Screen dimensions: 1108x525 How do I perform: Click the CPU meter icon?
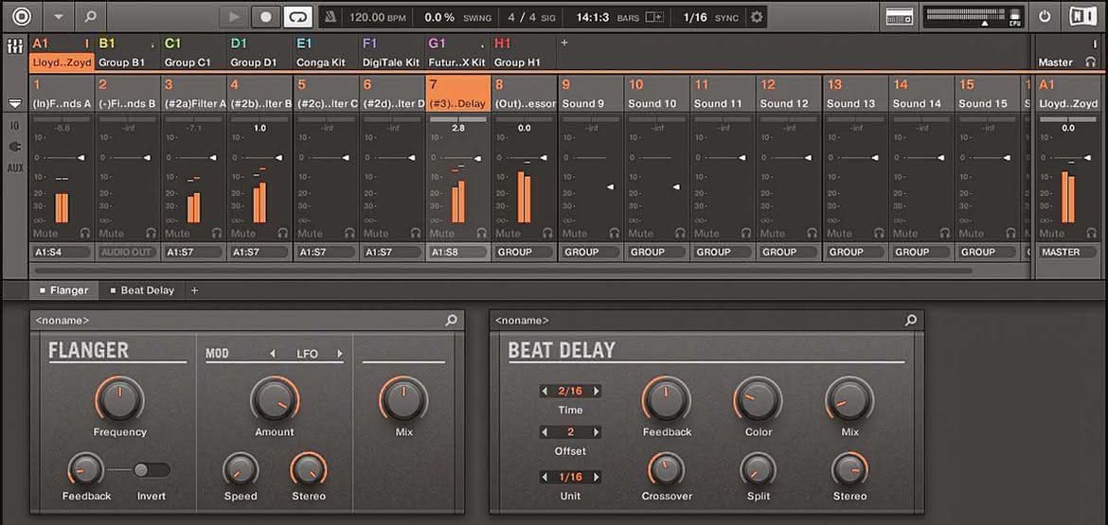(x=1016, y=17)
